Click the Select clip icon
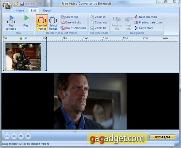 (x=63, y=17)
